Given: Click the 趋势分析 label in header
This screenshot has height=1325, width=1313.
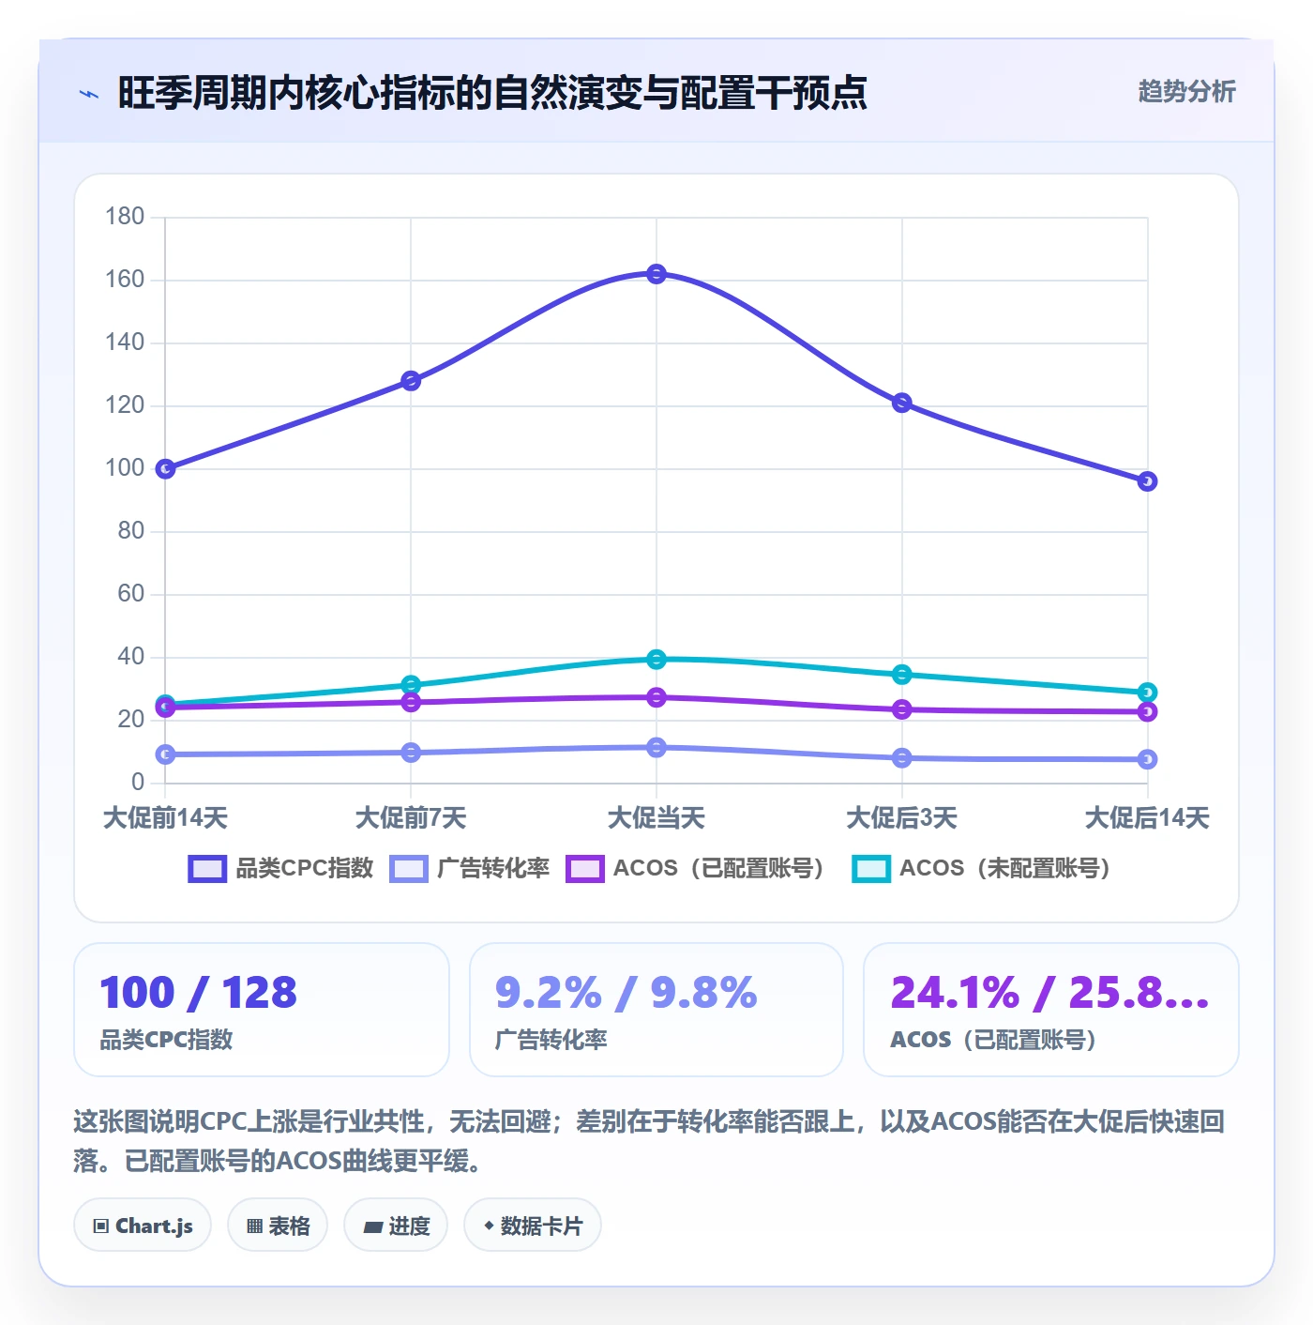Looking at the screenshot, I should (1186, 91).
